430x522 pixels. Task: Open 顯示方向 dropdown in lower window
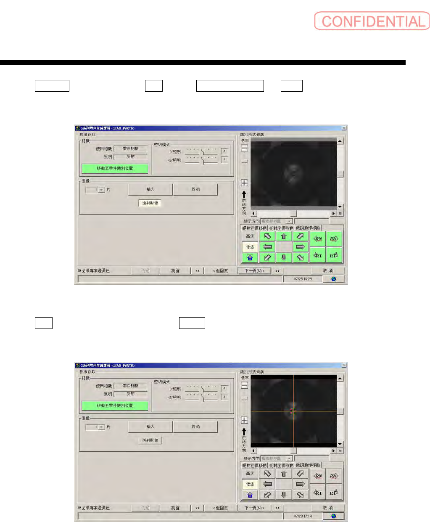coord(277,458)
